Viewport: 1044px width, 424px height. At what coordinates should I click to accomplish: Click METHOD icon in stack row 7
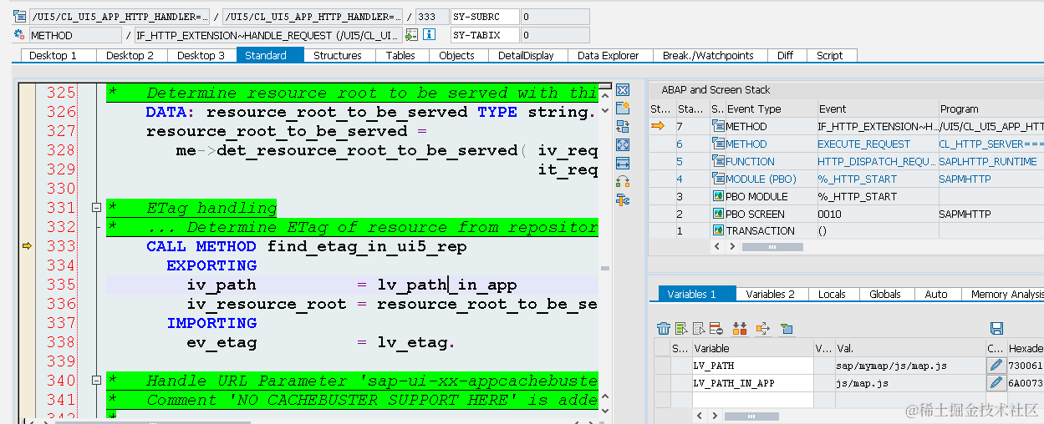(718, 126)
